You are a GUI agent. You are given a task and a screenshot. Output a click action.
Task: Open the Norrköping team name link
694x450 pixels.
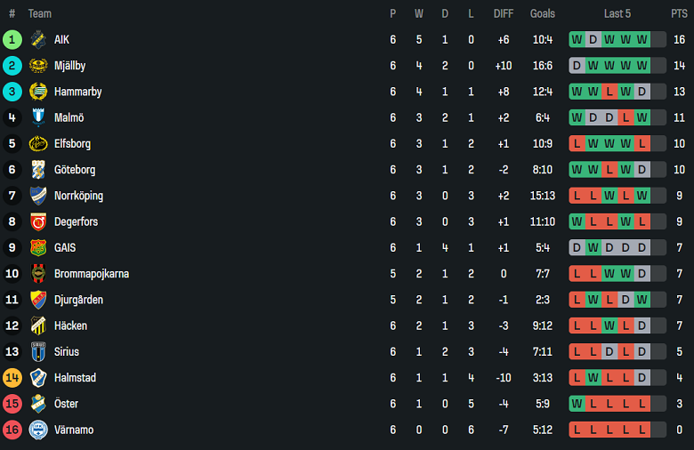(78, 196)
